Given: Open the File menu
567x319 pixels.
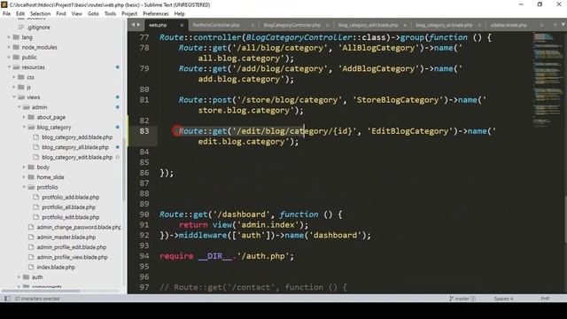Looking at the screenshot, I should (6, 14).
